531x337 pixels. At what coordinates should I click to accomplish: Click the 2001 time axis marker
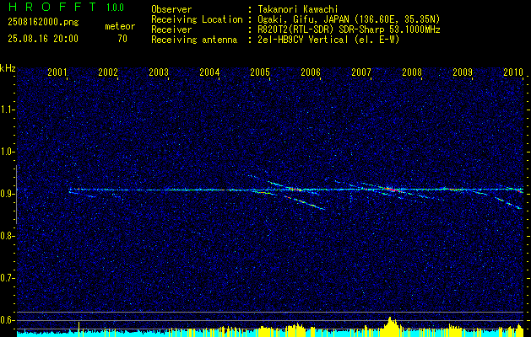(x=57, y=72)
